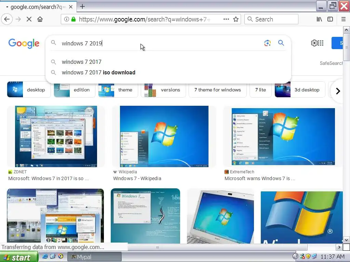Open the browser home page icon
This screenshot has height=262, width=350.
coord(40,19)
